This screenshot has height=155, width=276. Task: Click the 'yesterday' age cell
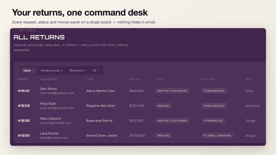coord(252,106)
